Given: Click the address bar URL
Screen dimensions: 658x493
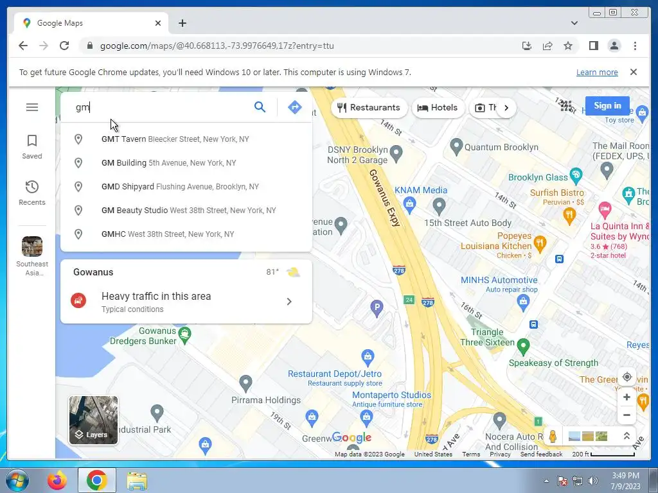Looking at the screenshot, I should (x=217, y=46).
